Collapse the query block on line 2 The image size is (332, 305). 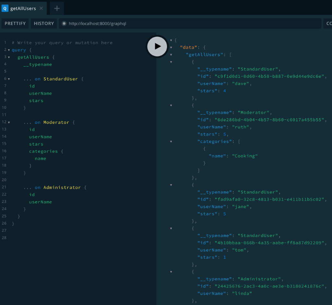point(9,50)
